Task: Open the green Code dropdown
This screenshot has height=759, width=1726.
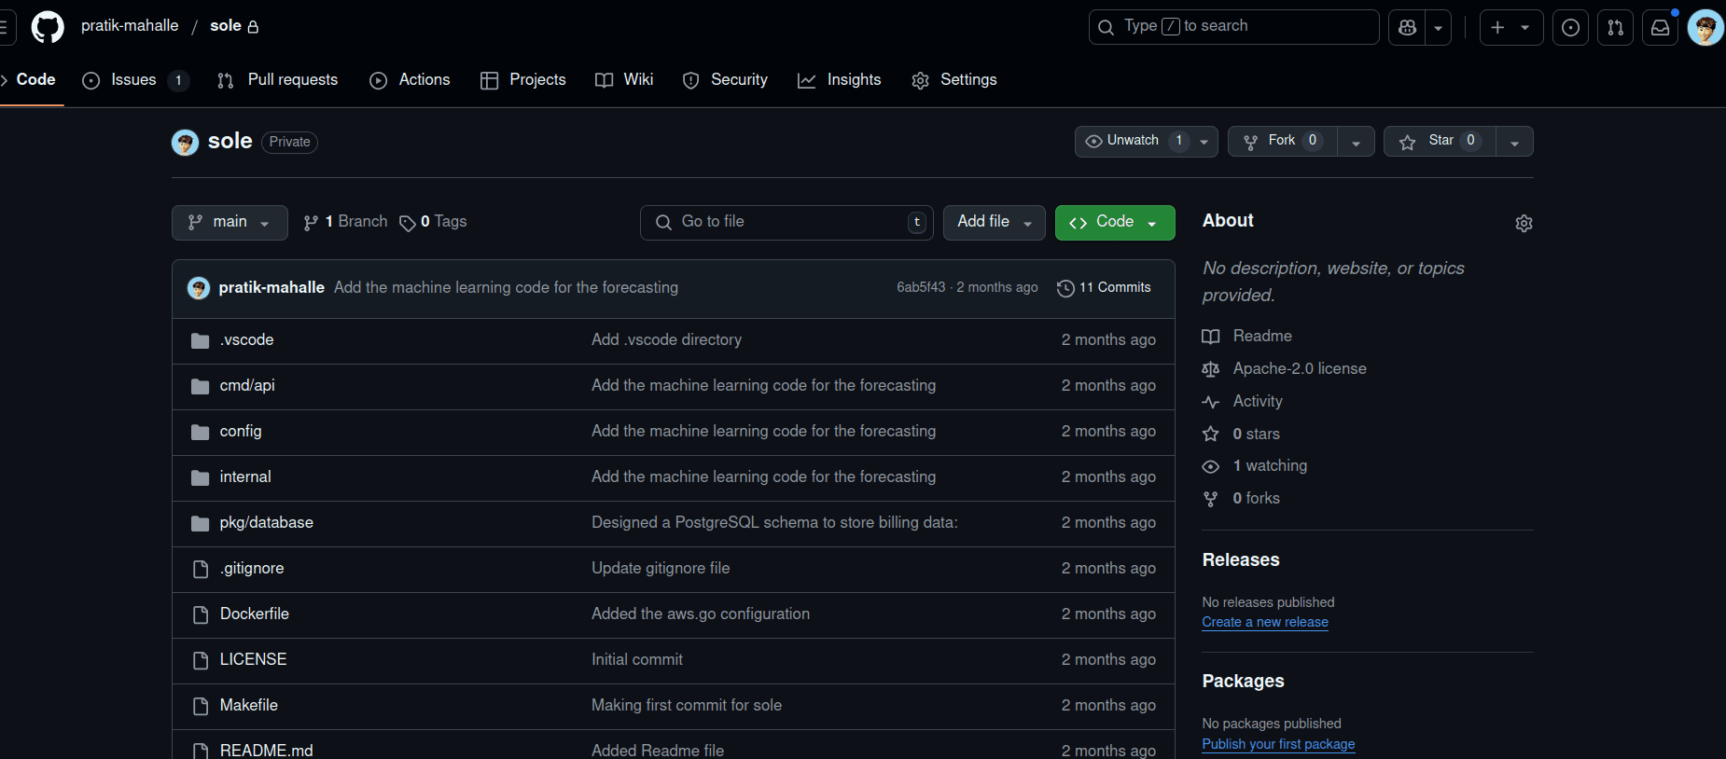Action: (1114, 223)
